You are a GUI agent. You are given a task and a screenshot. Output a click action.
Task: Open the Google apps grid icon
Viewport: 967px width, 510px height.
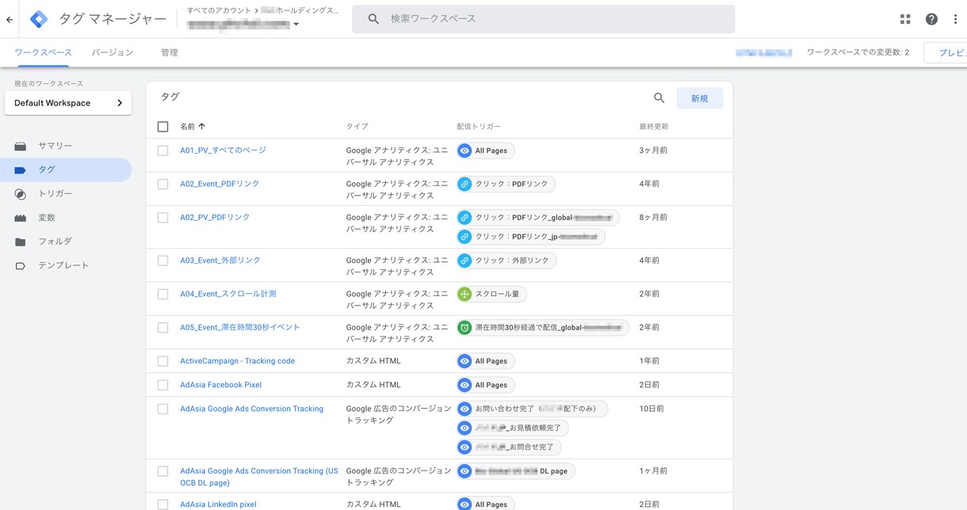pyautogui.click(x=906, y=19)
